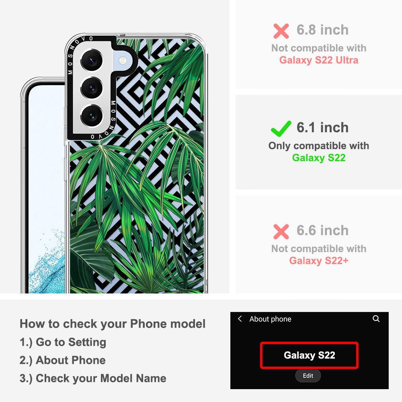Click the About phone title
Screen dimensions: 402x402
tap(270, 319)
